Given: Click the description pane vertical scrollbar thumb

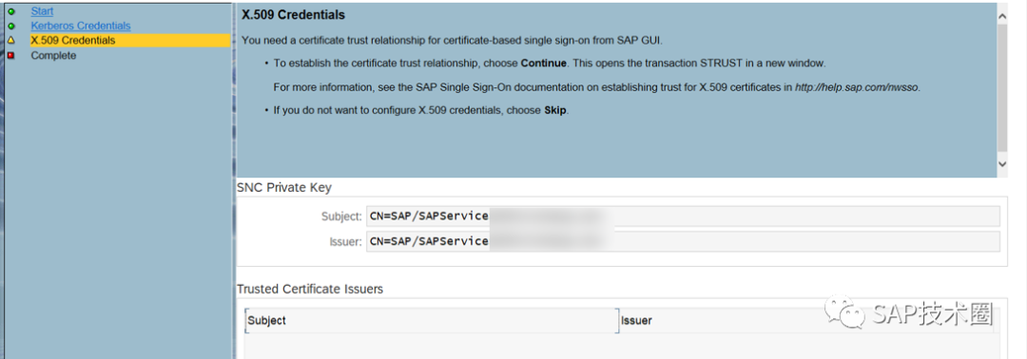Looking at the screenshot, I should 1002,89.
